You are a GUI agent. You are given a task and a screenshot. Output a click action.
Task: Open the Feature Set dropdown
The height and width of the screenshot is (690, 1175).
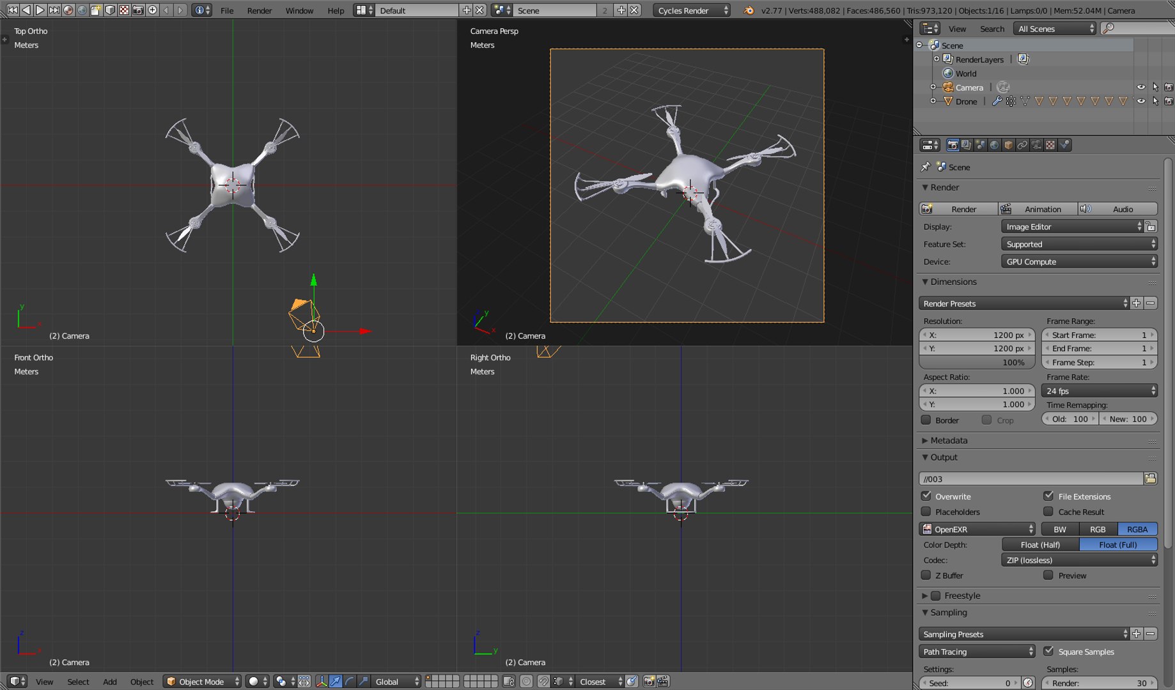1079,244
